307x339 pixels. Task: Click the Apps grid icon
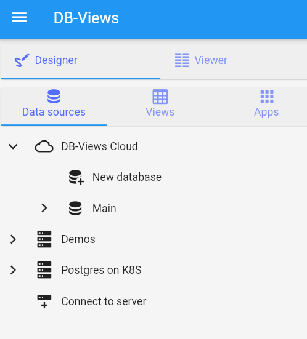267,97
